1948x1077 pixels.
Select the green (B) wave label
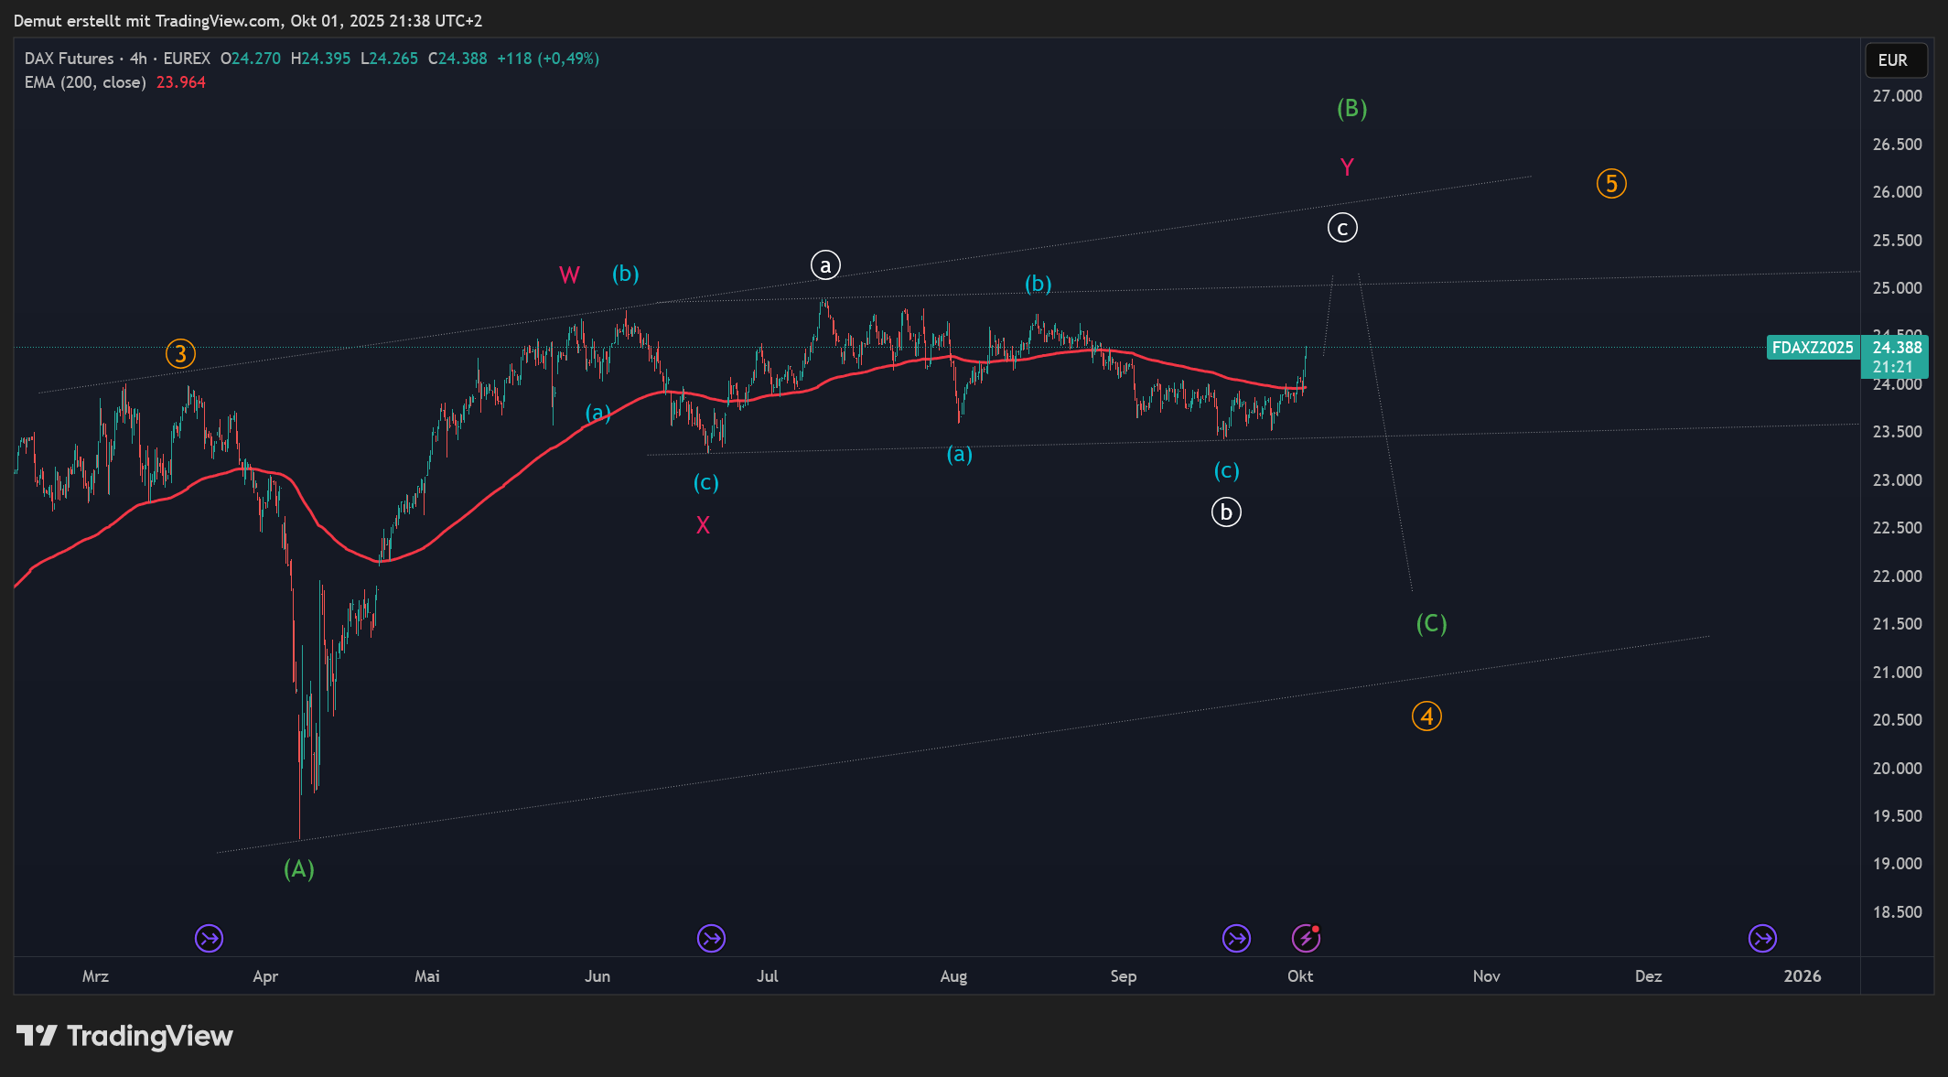[x=1351, y=109]
